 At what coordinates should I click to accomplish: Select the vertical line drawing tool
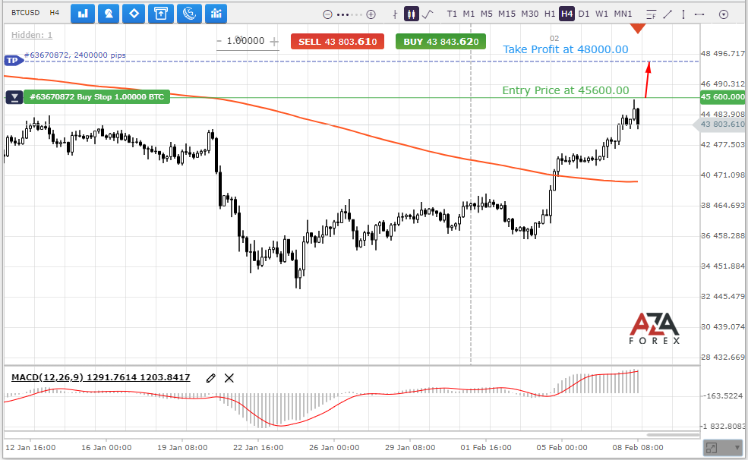683,14
